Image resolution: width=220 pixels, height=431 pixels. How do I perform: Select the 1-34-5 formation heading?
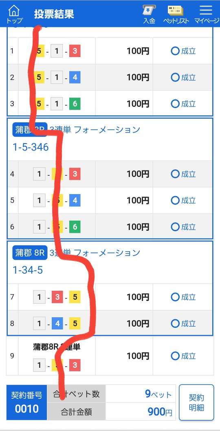28,270
